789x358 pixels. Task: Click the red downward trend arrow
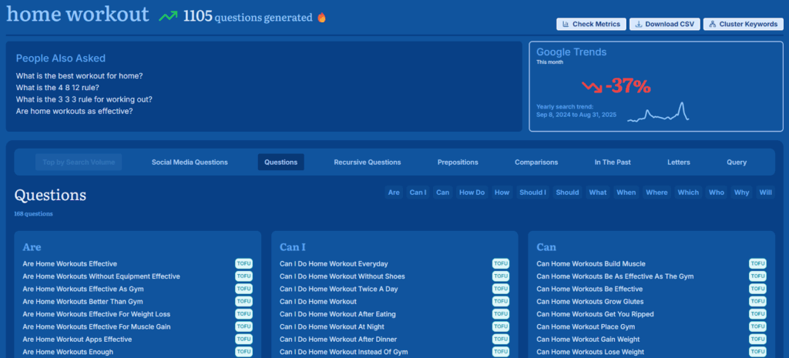[592, 85]
